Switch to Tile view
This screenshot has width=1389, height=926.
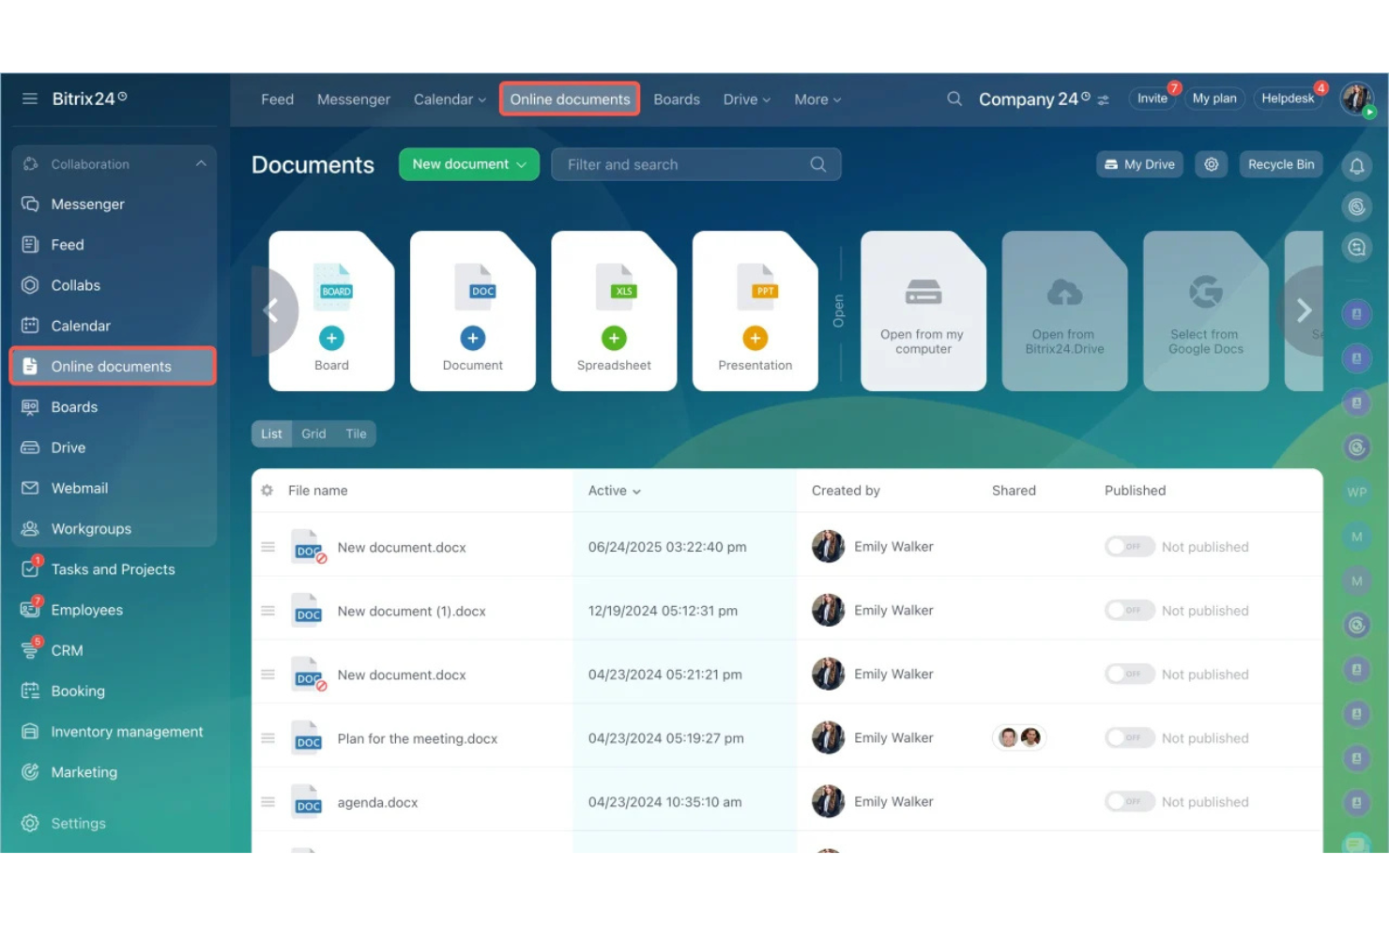click(356, 433)
